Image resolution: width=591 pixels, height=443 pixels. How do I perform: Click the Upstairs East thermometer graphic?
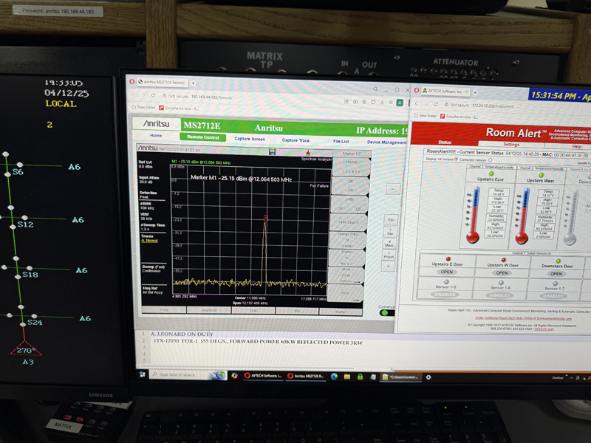474,214
